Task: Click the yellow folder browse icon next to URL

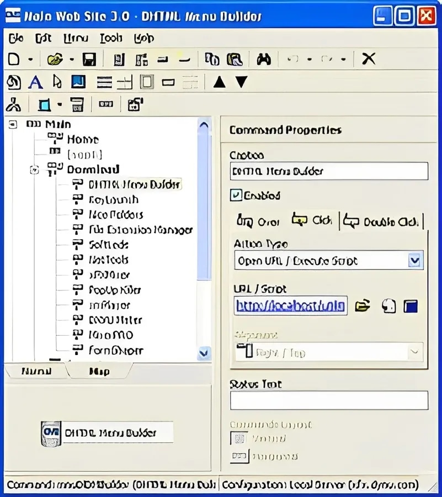Action: 362,305
